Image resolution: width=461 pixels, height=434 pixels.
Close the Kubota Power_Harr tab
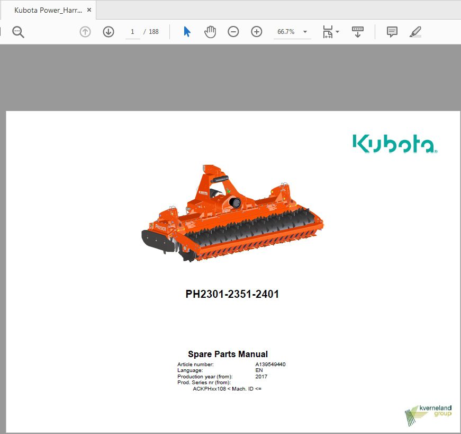click(89, 10)
